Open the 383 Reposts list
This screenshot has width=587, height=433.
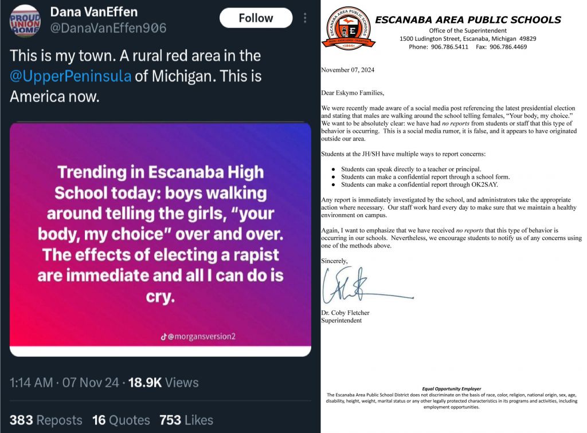pos(46,420)
